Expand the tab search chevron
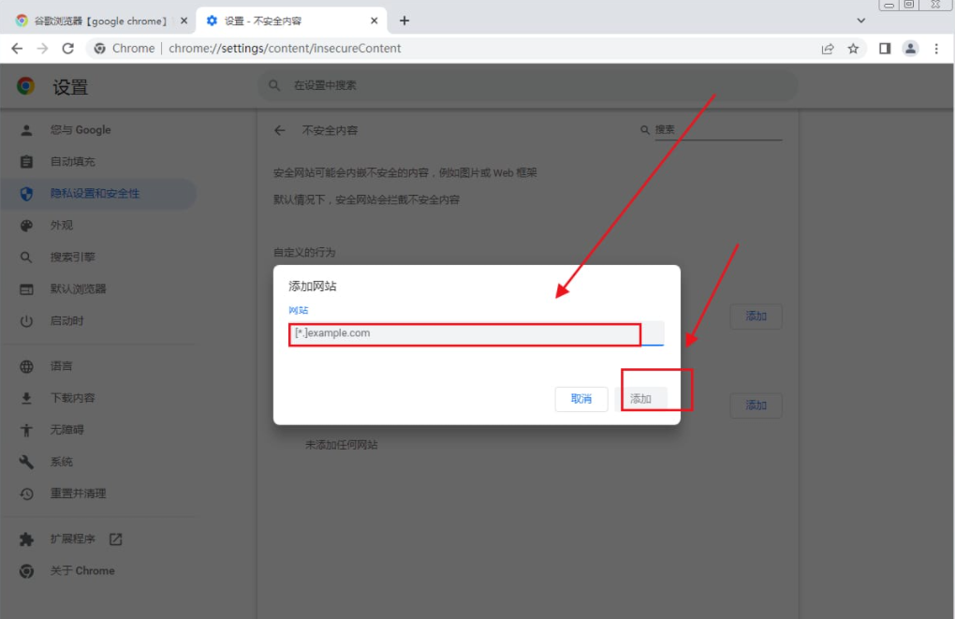Screen dimensions: 955x619 click(861, 21)
